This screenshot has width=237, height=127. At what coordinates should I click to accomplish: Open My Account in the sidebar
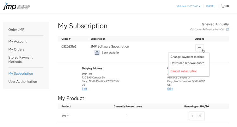point(17,41)
